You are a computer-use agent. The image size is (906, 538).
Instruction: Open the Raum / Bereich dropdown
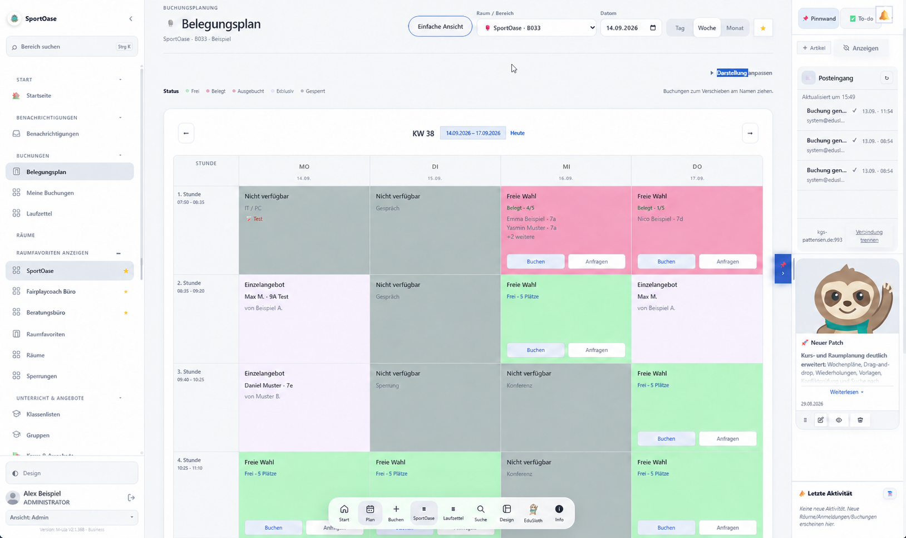point(536,28)
